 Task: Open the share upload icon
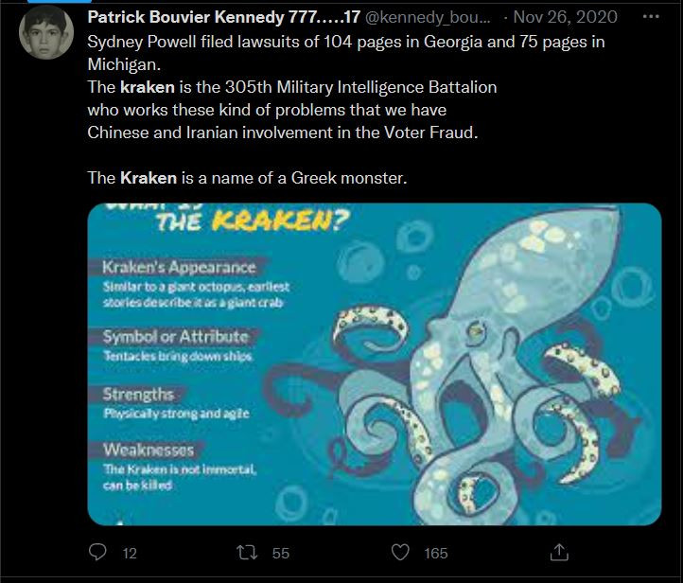tap(559, 552)
